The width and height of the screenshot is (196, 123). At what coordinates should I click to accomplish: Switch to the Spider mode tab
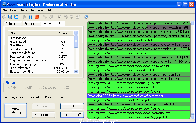coord(32,24)
